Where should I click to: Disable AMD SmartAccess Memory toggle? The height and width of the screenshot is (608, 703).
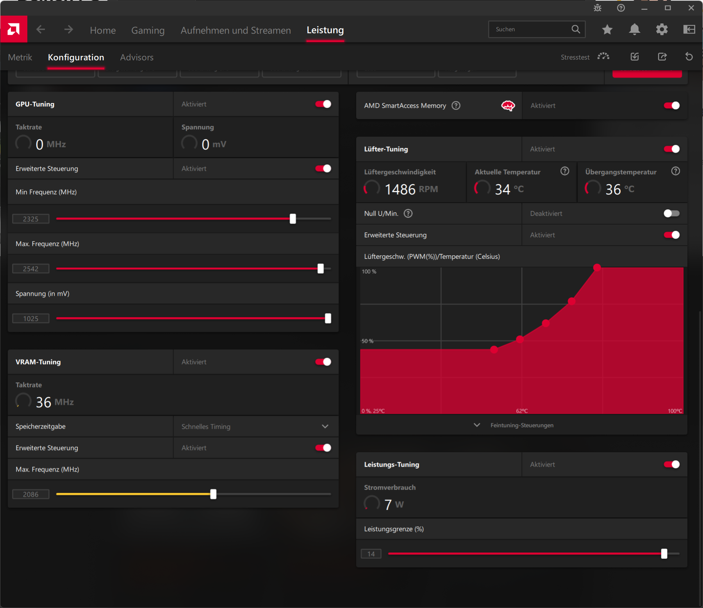pyautogui.click(x=672, y=105)
